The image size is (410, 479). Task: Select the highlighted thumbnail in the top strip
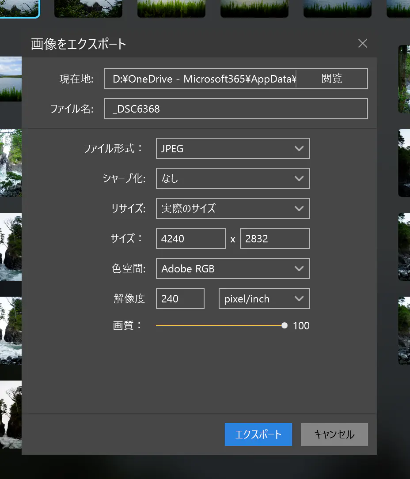point(19,8)
